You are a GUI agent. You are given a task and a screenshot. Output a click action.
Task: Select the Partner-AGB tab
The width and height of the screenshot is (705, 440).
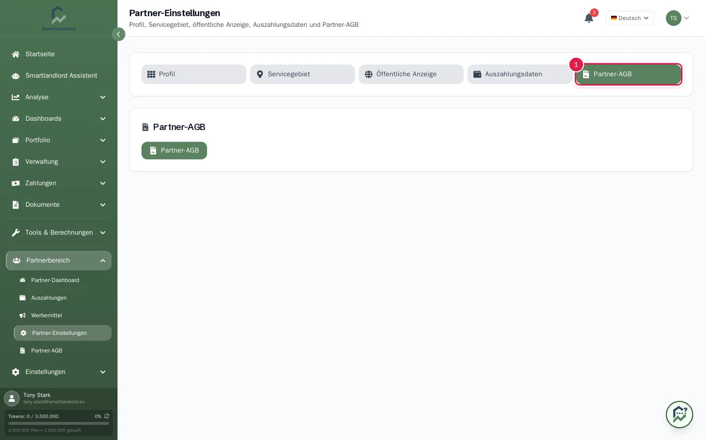[x=629, y=74]
